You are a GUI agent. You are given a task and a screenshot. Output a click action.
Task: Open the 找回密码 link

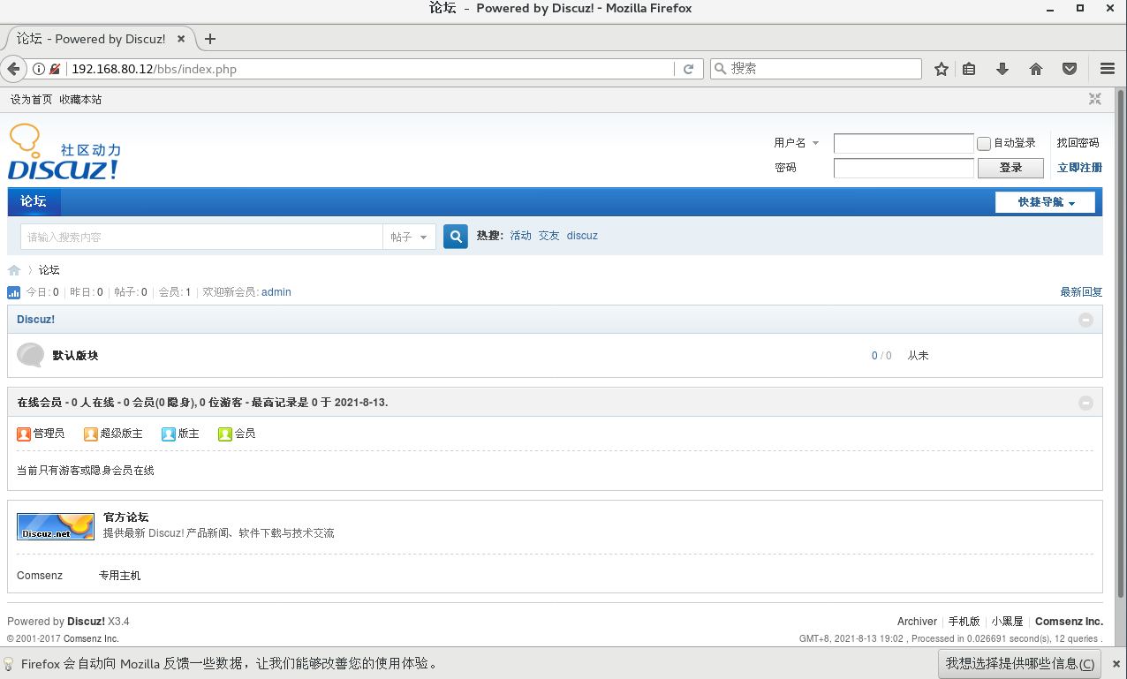[1078, 143]
